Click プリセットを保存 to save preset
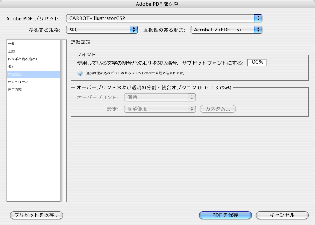Viewport: 315px width, 225px height. [x=36, y=215]
